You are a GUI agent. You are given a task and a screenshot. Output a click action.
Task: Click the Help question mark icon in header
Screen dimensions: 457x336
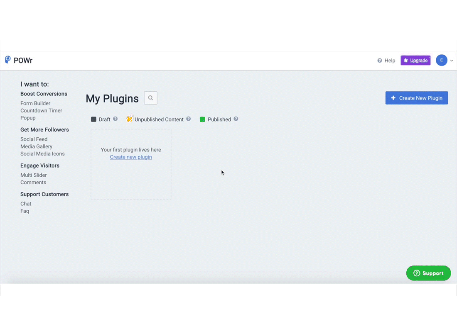[380, 61]
